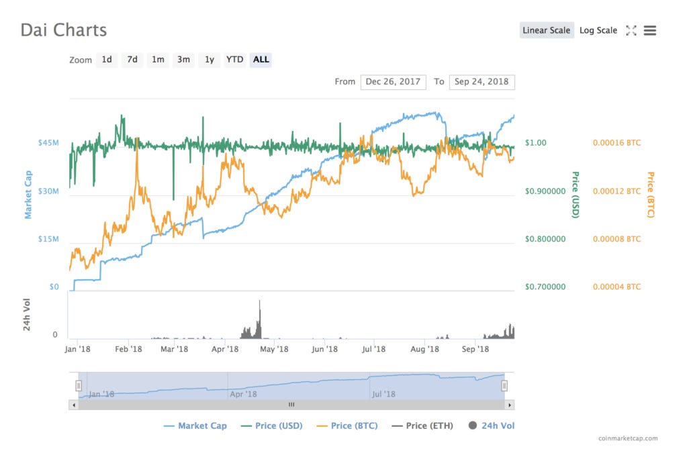685x453 pixels.
Task: Grab the right navigator range handle
Action: (504, 386)
